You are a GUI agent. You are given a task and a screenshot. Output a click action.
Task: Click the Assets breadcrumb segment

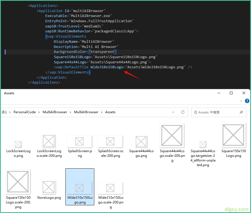click(x=110, y=112)
